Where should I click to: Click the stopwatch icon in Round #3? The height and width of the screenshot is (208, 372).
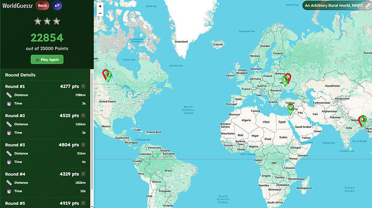[x=9, y=162]
